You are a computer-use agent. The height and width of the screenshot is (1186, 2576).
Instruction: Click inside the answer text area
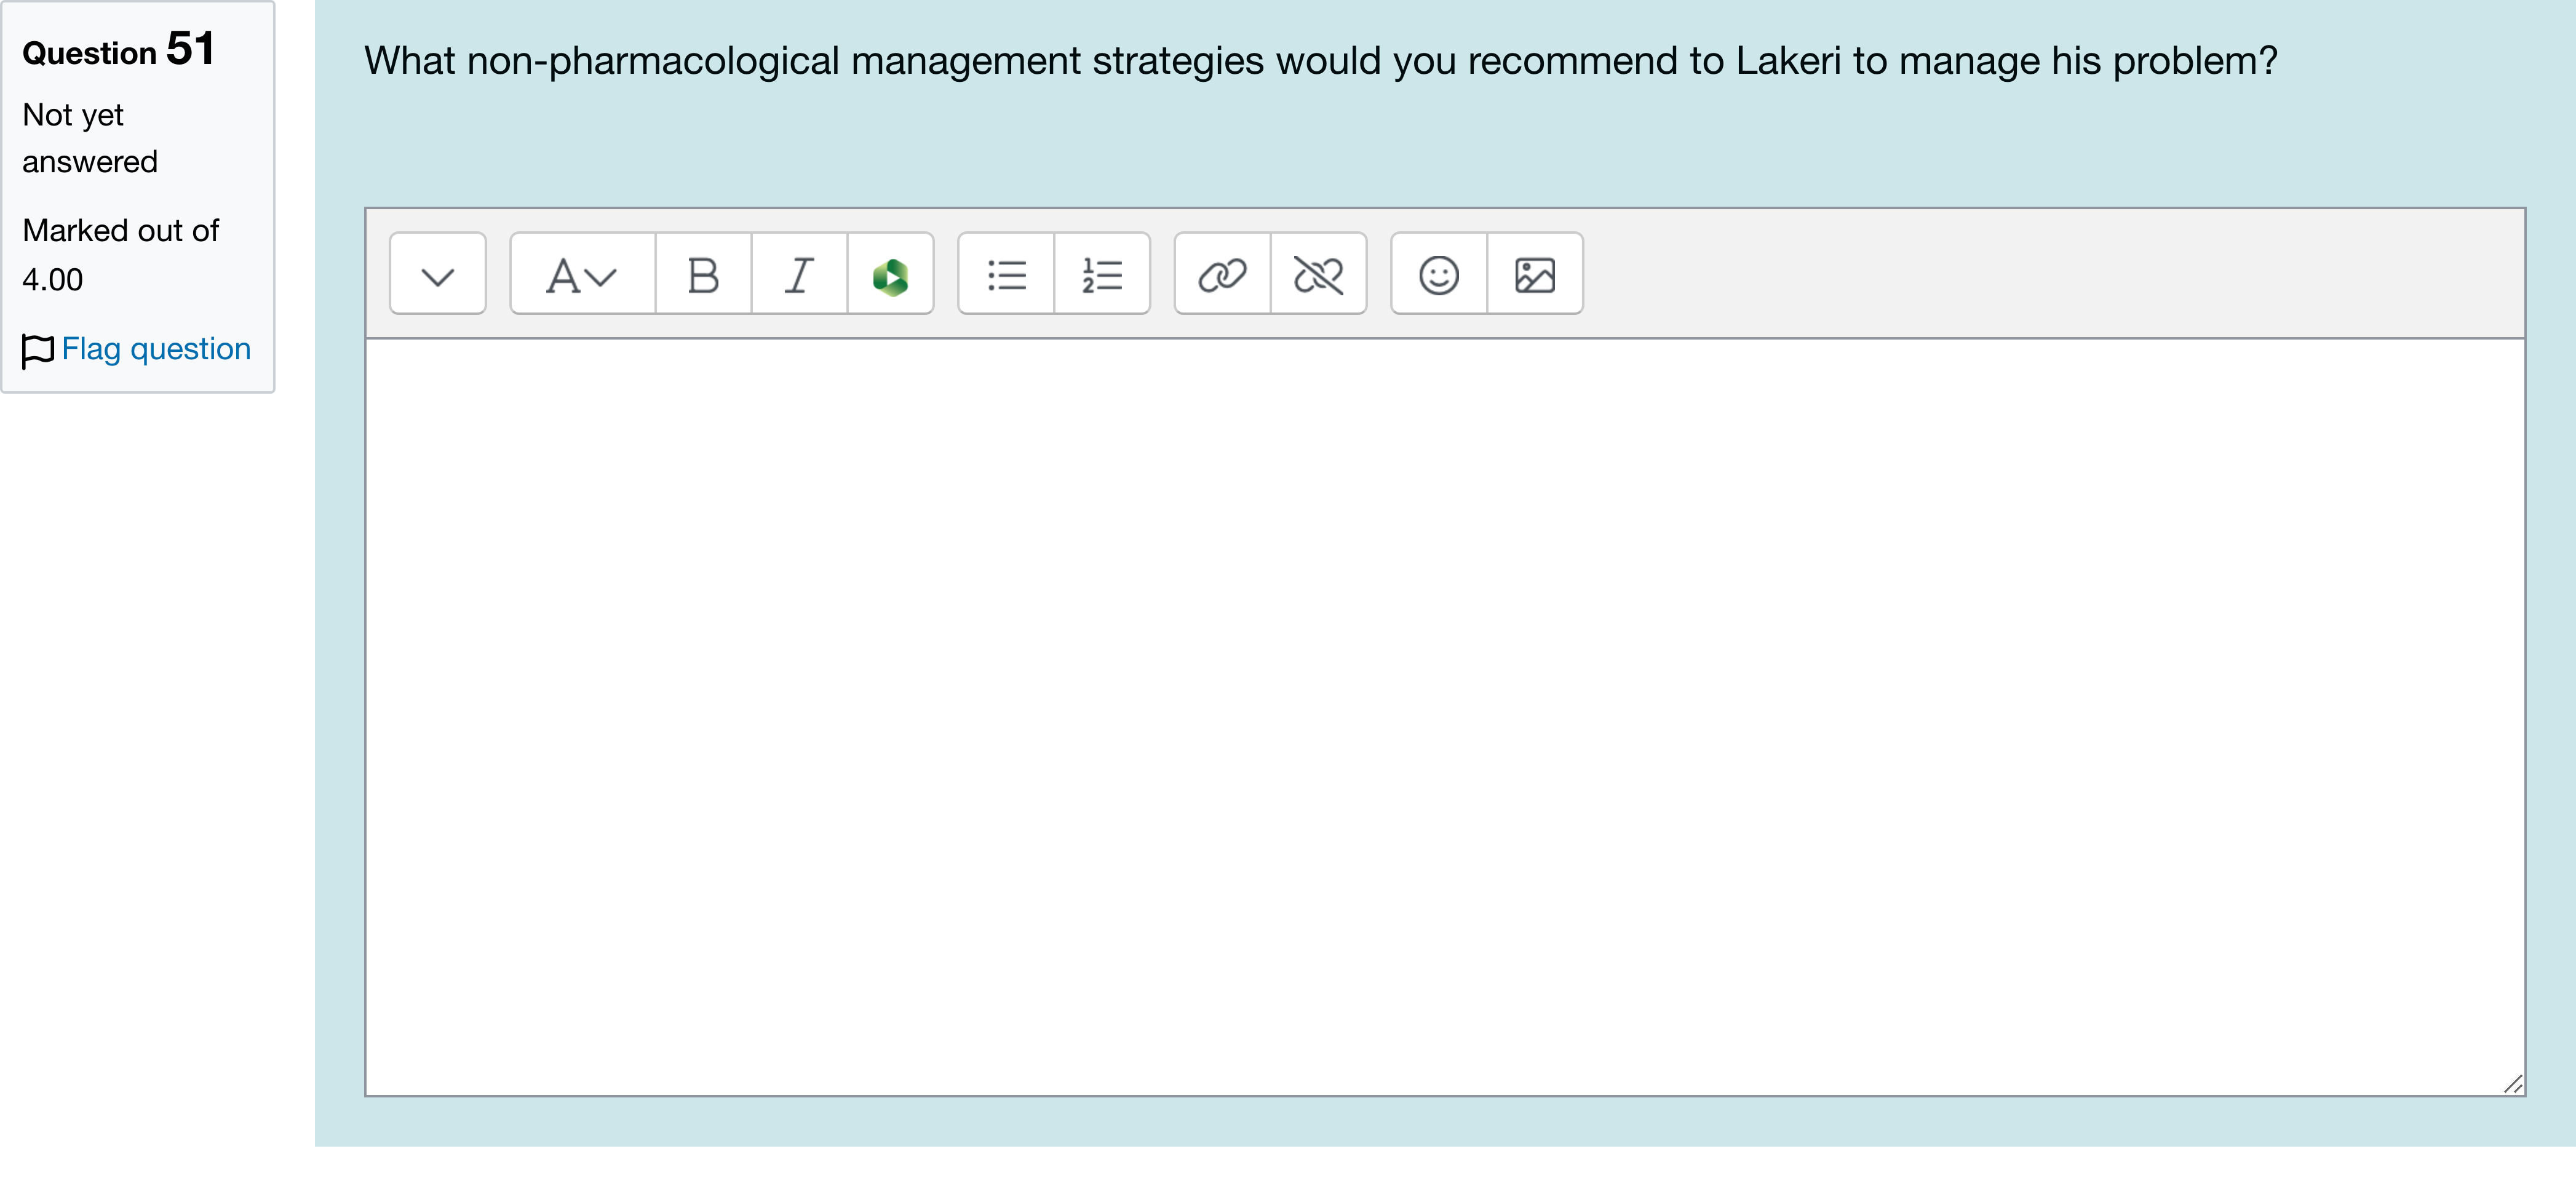1444,716
